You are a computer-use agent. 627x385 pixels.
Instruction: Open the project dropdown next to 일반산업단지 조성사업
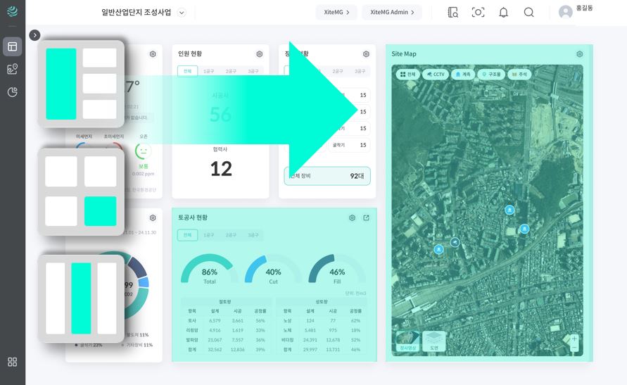182,13
